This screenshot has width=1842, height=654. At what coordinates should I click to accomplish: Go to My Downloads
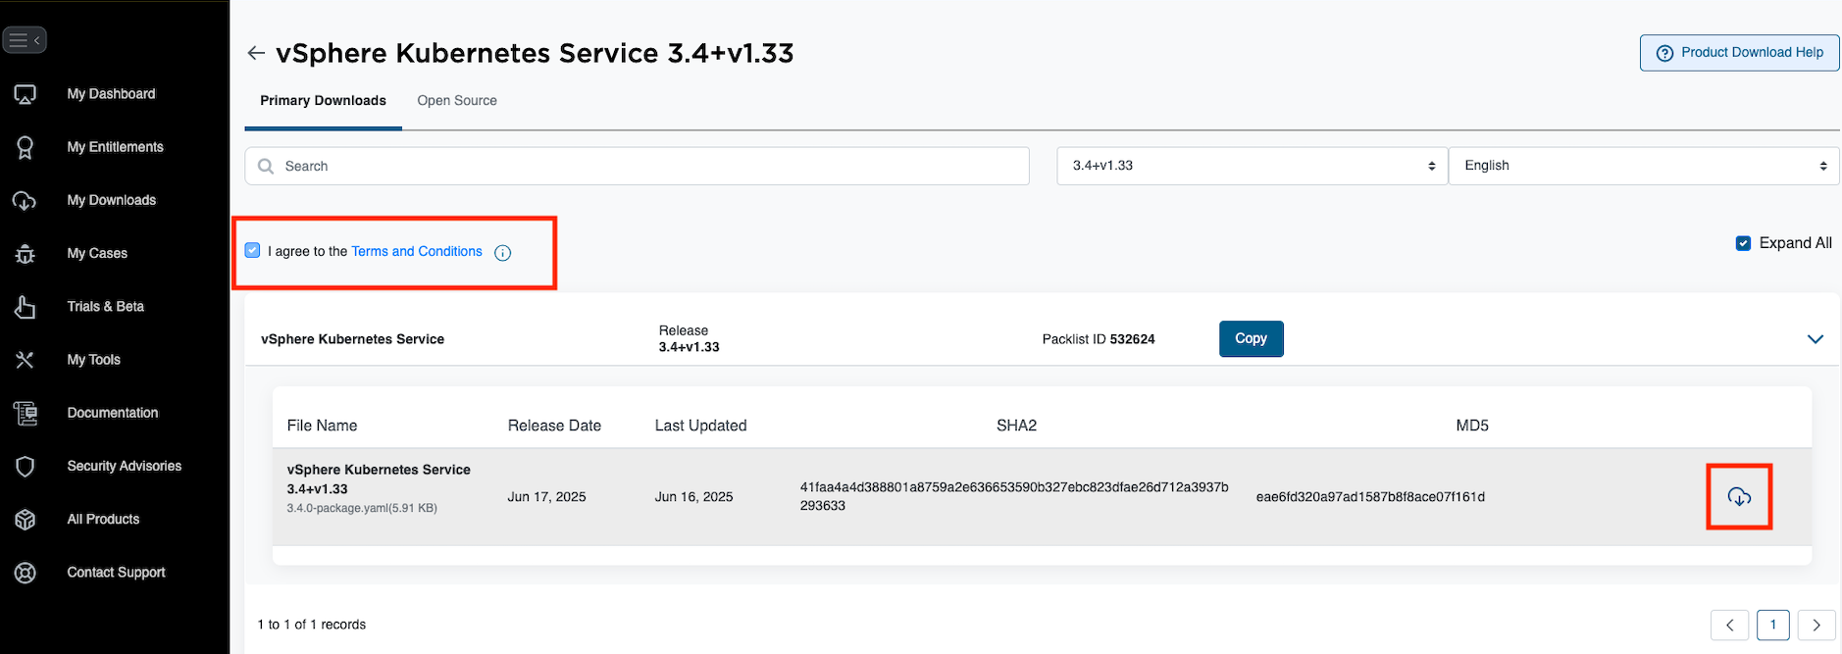tap(112, 200)
